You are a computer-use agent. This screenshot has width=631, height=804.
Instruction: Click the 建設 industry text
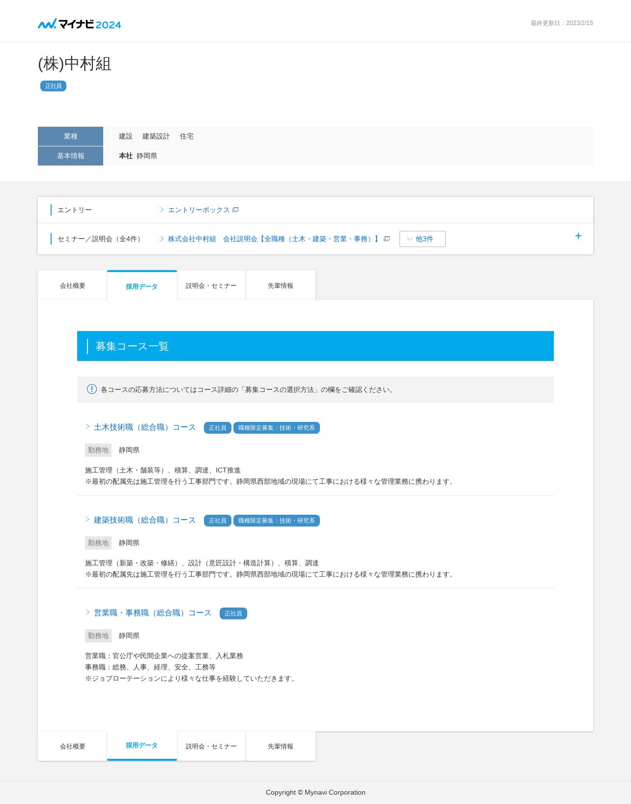[x=126, y=136]
